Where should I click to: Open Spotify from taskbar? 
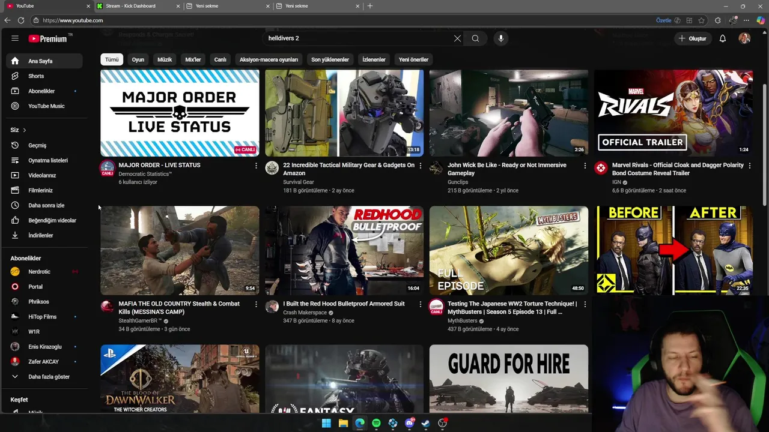(376, 423)
